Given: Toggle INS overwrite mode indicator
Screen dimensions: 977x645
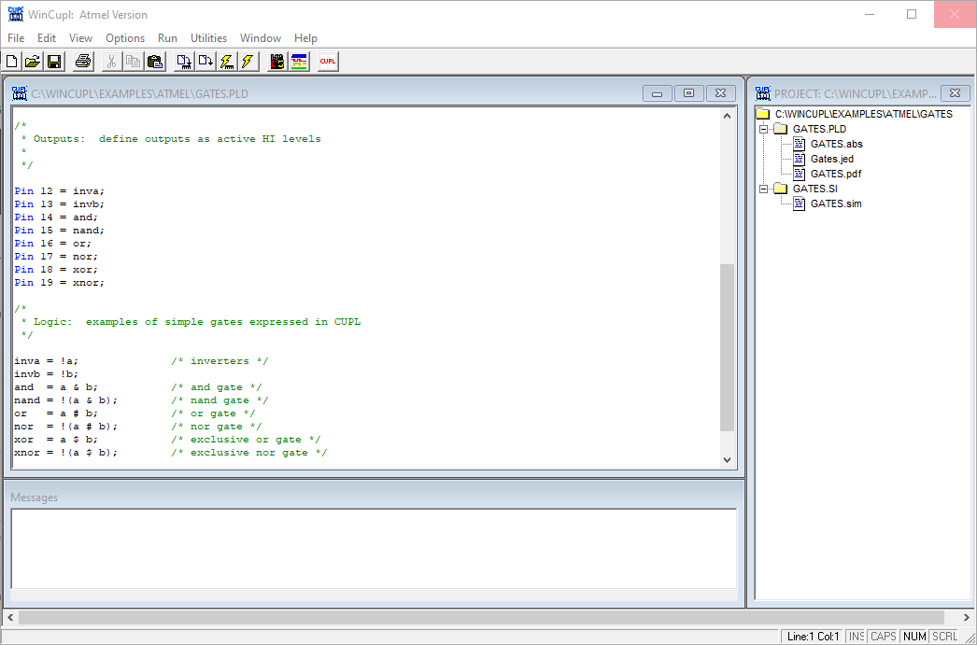Looking at the screenshot, I should (855, 636).
